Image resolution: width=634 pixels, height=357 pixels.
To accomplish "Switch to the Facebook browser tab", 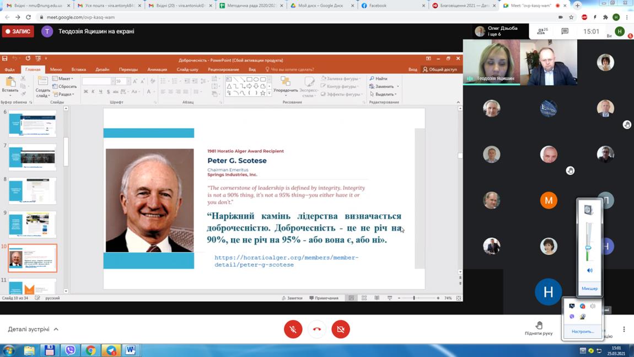I will point(393,6).
